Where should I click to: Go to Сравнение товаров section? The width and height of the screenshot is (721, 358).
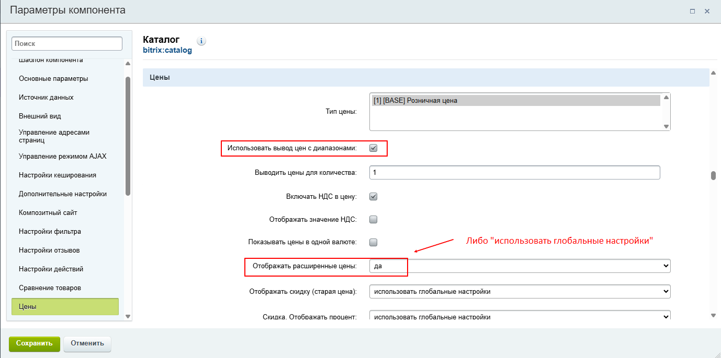(x=50, y=288)
